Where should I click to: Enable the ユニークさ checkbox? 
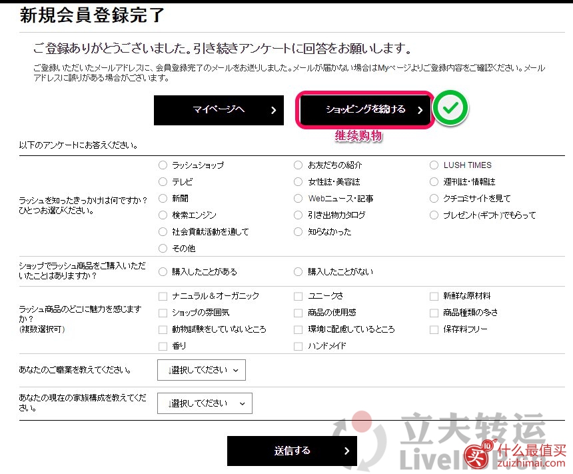(298, 296)
